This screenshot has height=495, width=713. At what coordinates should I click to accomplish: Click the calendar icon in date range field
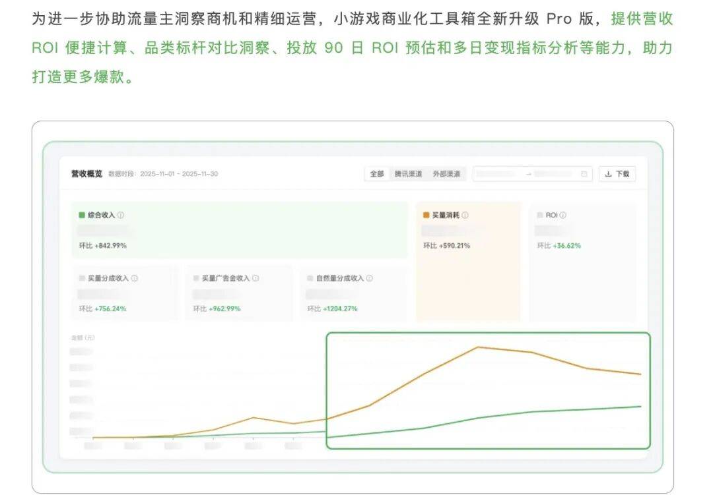584,174
